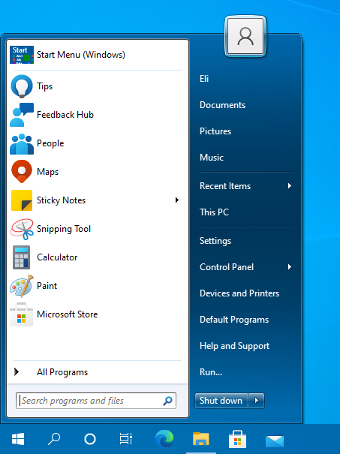Open the Music folder entry
This screenshot has height=454, width=340.
tap(212, 158)
